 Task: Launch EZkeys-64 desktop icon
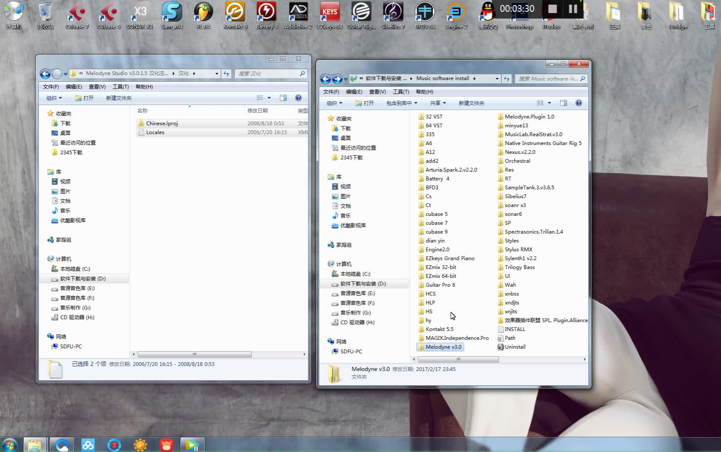click(330, 16)
